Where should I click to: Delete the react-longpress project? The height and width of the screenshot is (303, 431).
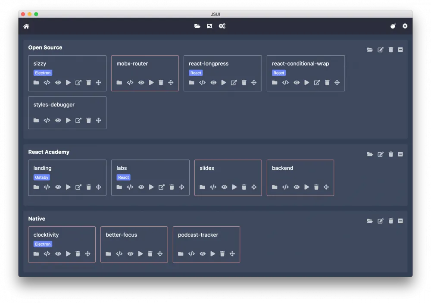(244, 83)
